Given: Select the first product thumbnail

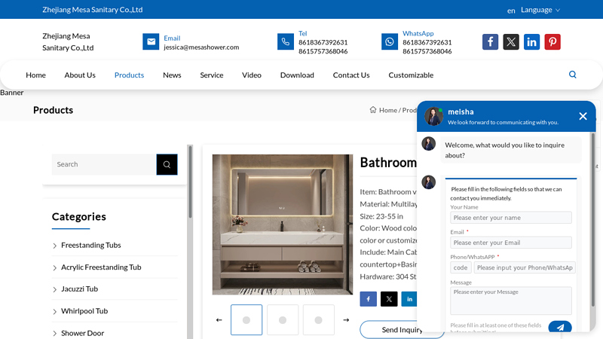Looking at the screenshot, I should pyautogui.click(x=246, y=319).
